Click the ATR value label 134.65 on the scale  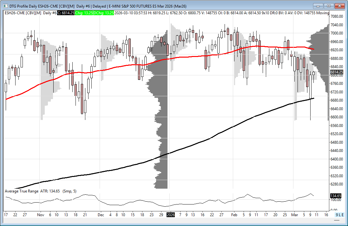[336, 196]
